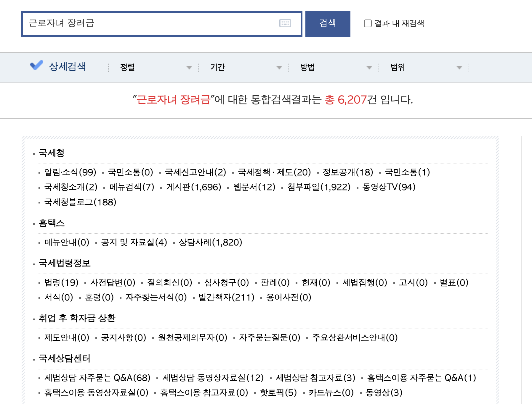Open 별표(0) results
Screen dimensions: 532x404
point(454,282)
